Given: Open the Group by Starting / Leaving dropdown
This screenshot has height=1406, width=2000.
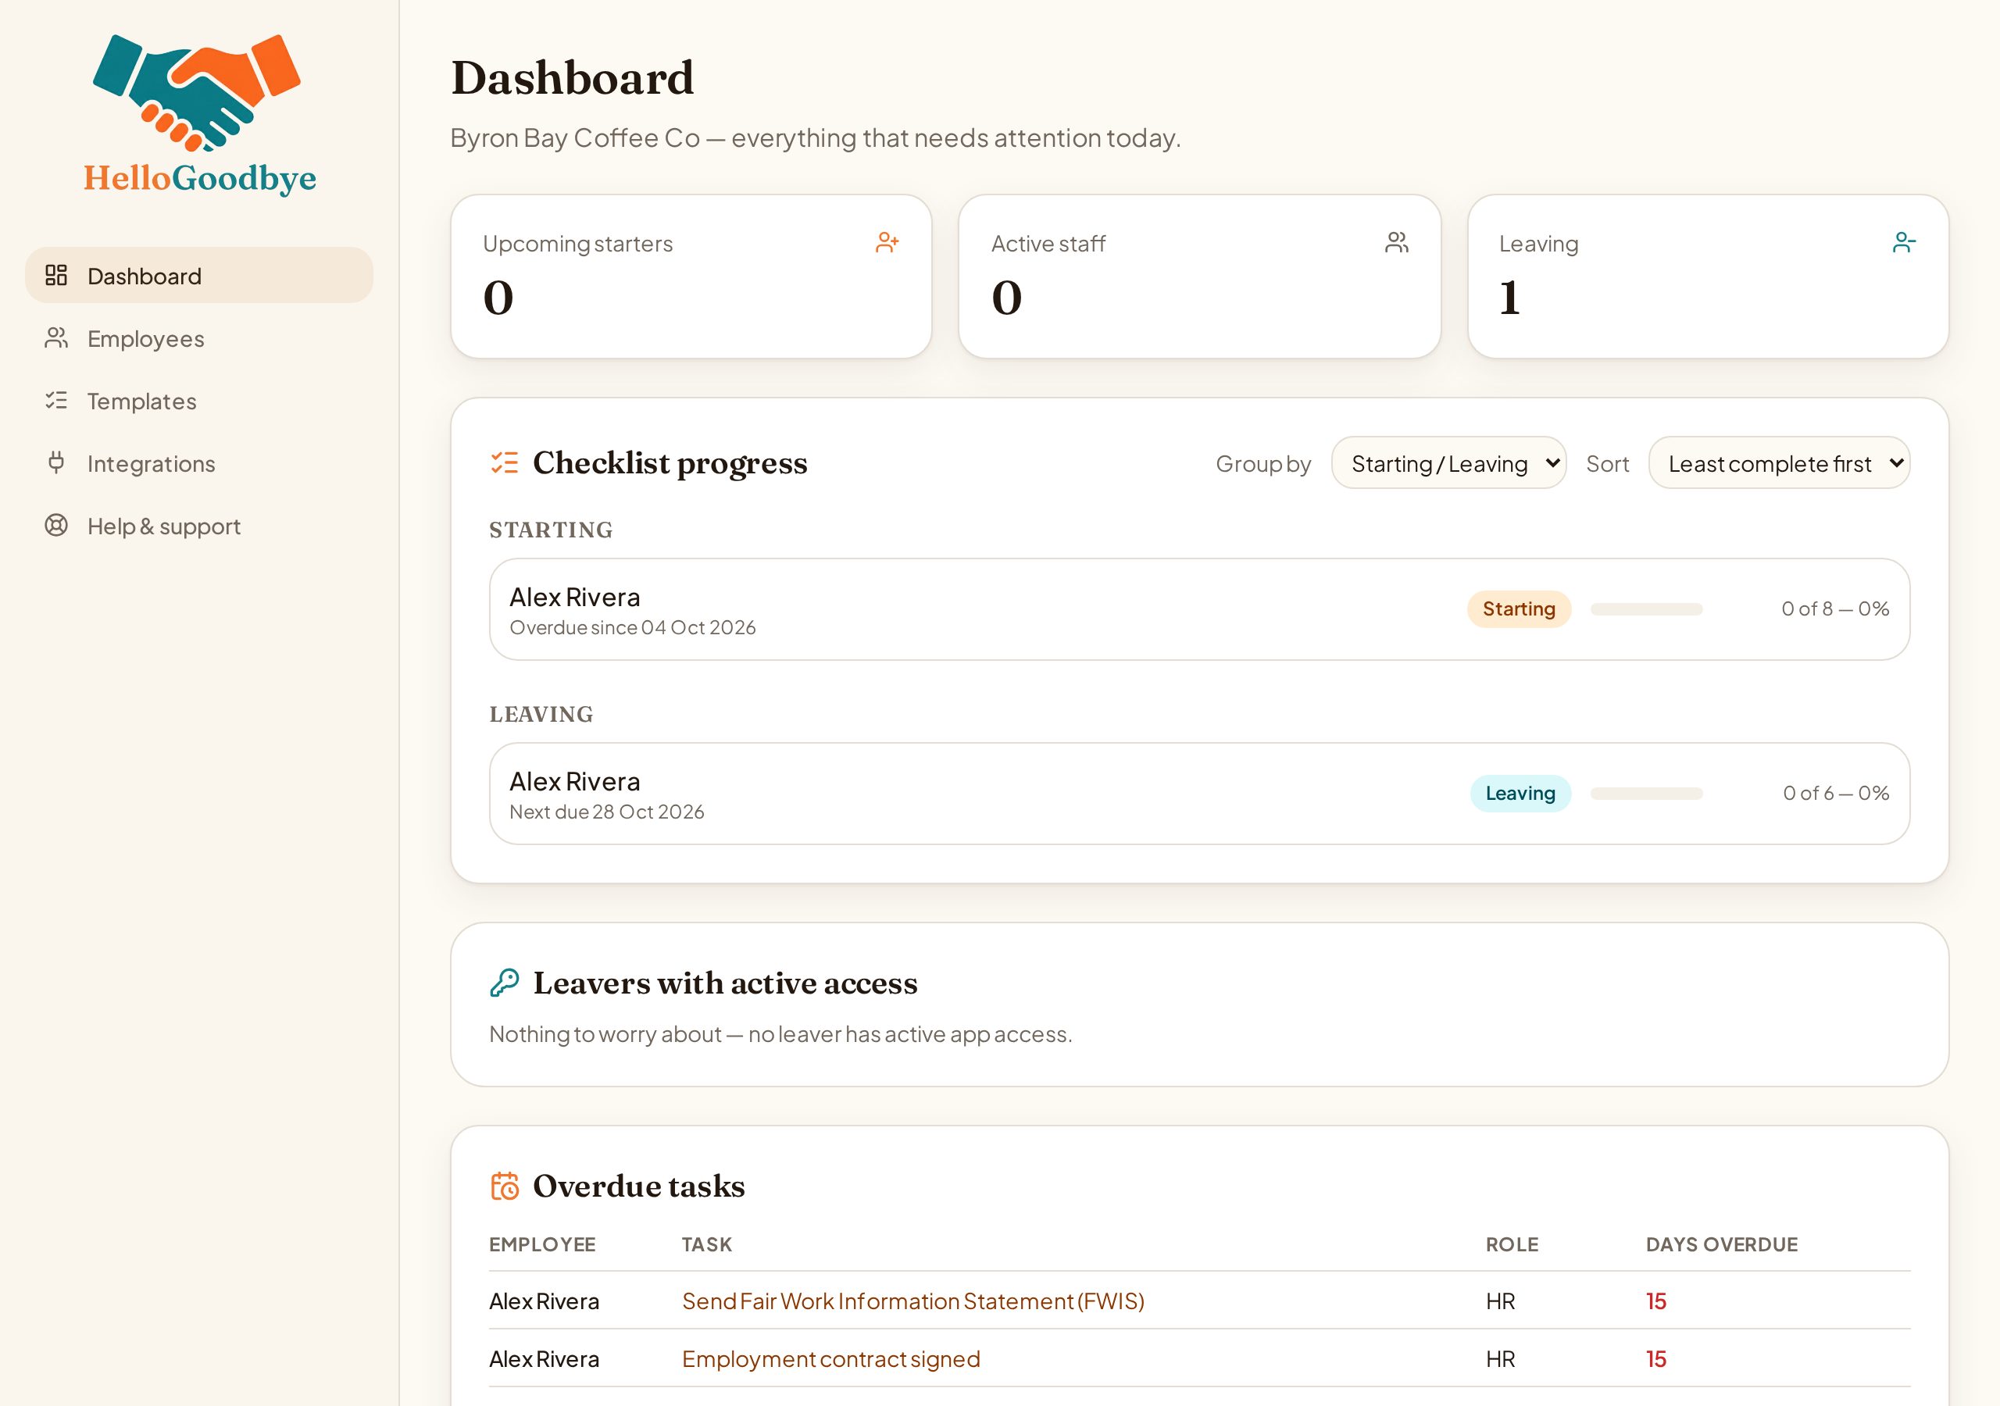Looking at the screenshot, I should click(x=1448, y=463).
